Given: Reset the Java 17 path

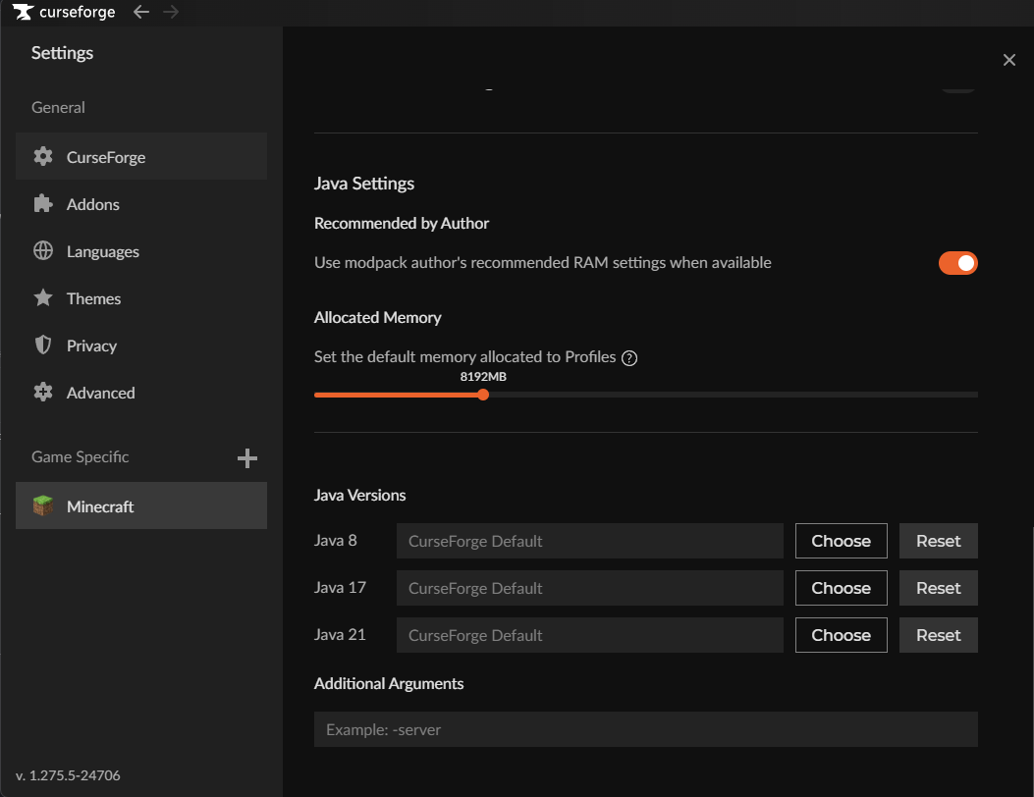Looking at the screenshot, I should click(x=939, y=588).
